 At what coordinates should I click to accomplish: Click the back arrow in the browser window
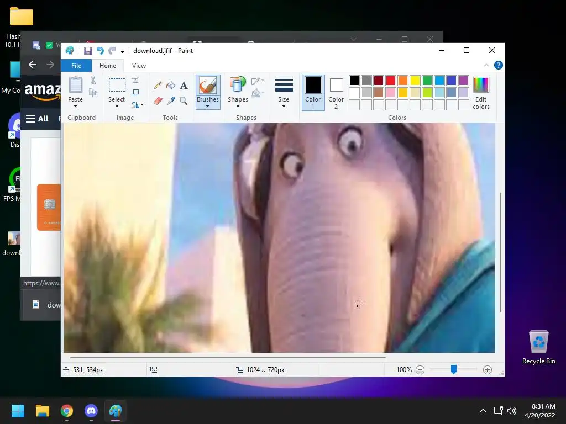[33, 65]
